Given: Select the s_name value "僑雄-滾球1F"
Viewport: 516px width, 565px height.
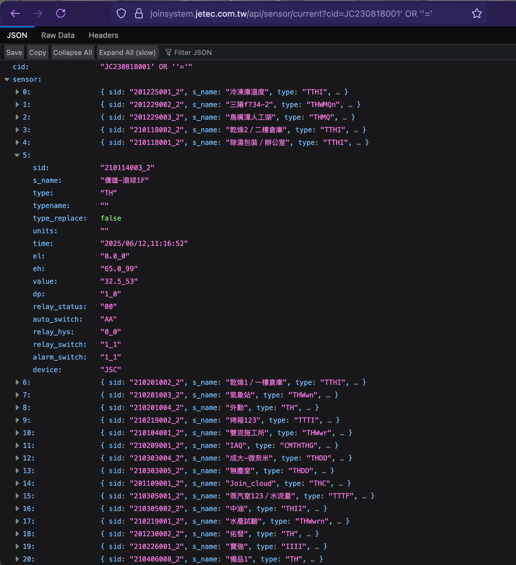Looking at the screenshot, I should (124, 180).
